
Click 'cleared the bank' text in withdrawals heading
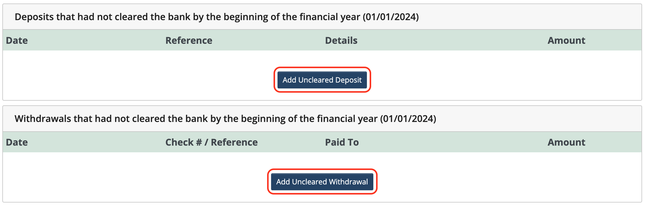point(170,119)
